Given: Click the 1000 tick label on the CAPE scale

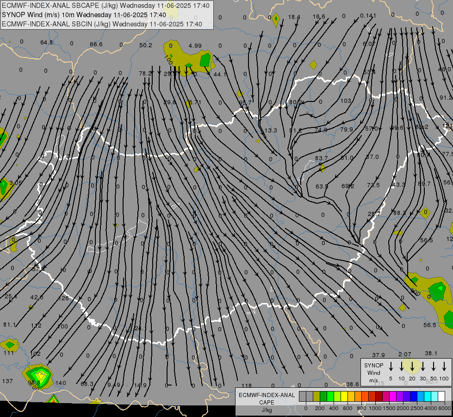Looking at the screenshot, I should pyautogui.click(x=375, y=408).
